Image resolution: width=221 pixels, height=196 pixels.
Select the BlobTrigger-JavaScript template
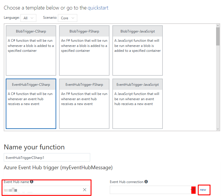click(x=137, y=50)
